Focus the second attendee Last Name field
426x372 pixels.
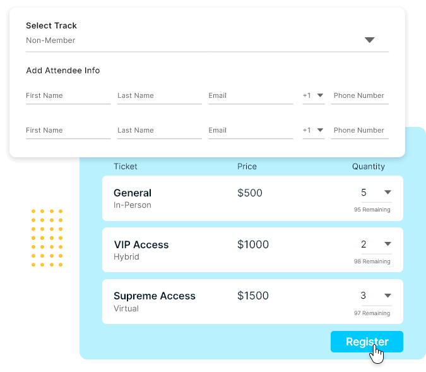pos(159,131)
